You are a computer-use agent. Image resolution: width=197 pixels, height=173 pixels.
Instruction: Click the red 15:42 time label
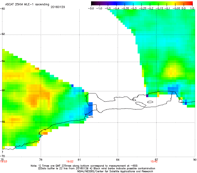click(x=154, y=162)
